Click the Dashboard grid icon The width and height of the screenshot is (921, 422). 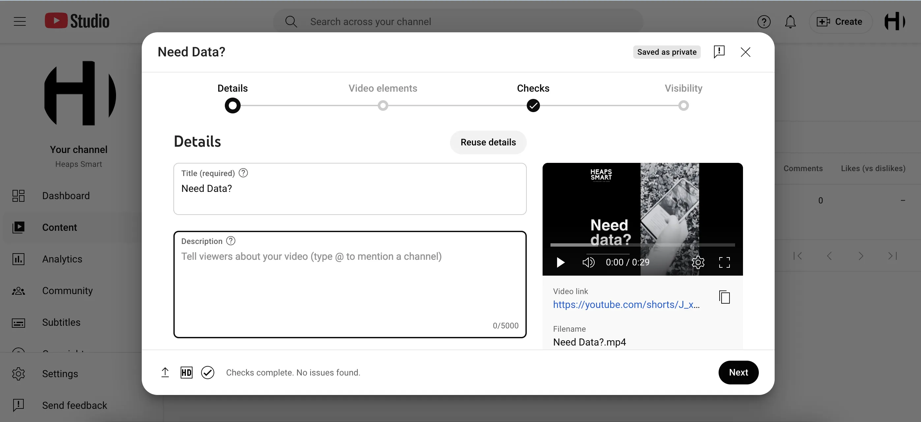coord(18,196)
